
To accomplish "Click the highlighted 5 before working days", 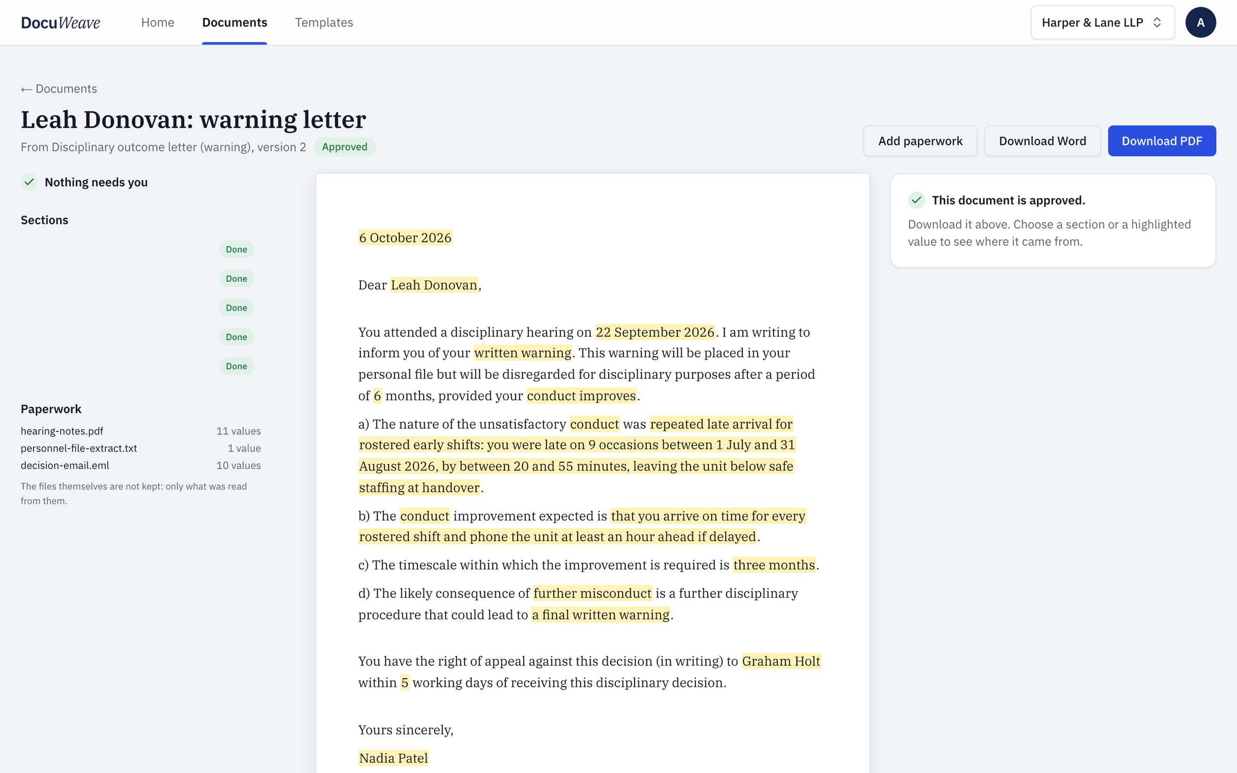I will [x=405, y=683].
